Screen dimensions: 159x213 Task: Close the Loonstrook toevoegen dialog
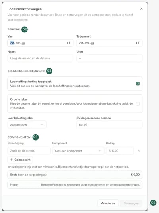click(x=142, y=9)
